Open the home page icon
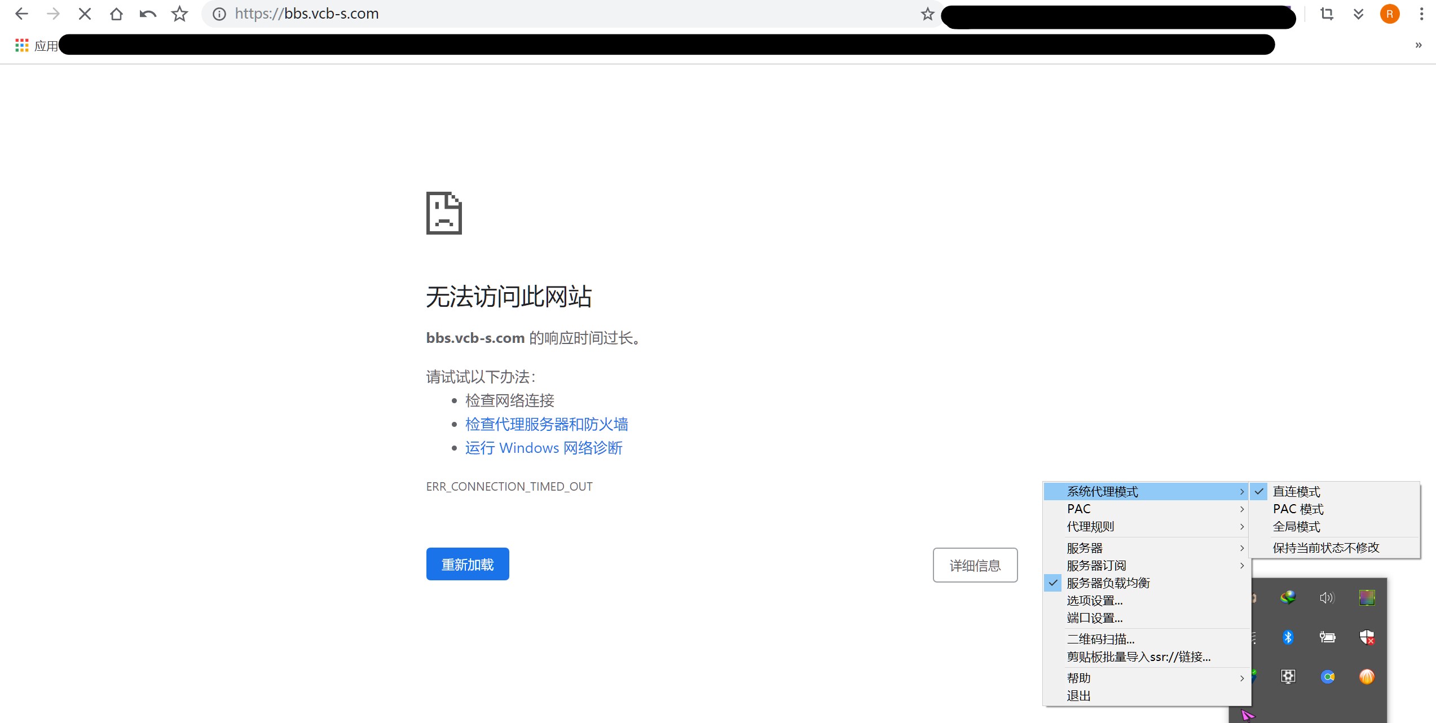This screenshot has height=723, width=1436. [x=116, y=14]
